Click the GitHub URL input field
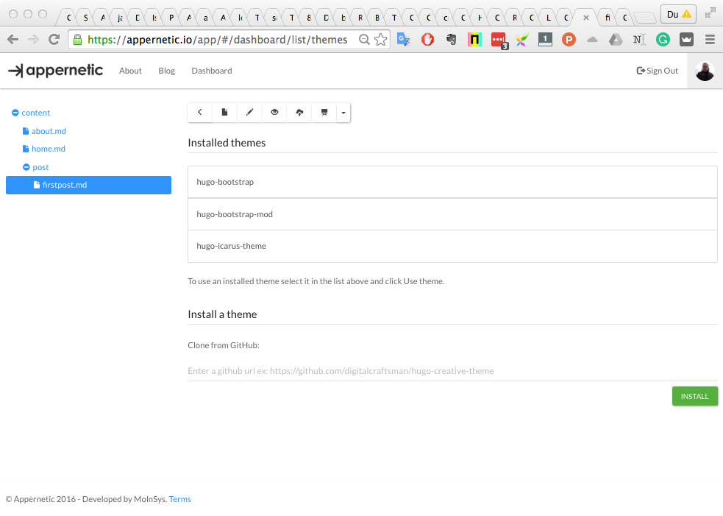Screen dimensions: 723x516 point(452,370)
